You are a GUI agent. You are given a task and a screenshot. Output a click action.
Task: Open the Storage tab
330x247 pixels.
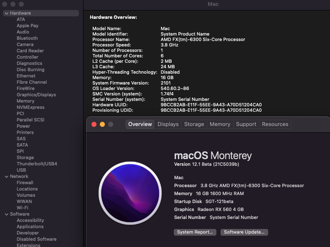pyautogui.click(x=194, y=124)
